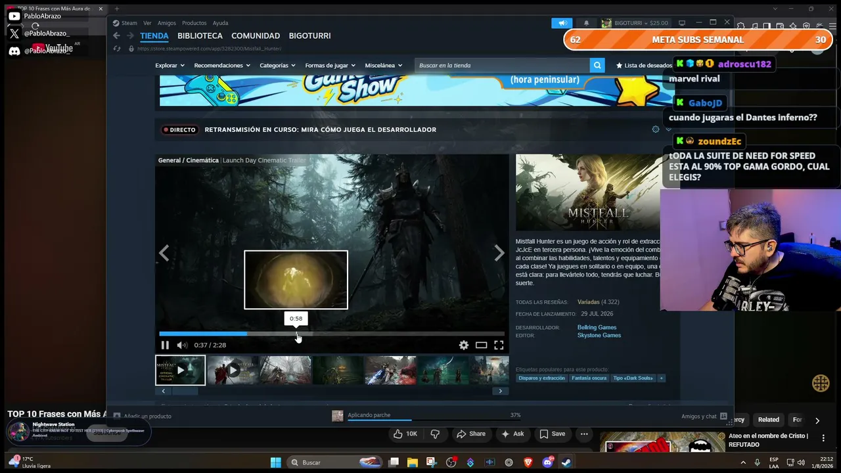The width and height of the screenshot is (841, 473).
Task: Select the 'Related' chip on YouTube
Action: click(768, 420)
